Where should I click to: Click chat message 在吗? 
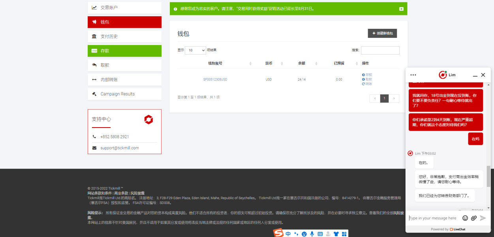[475, 139]
